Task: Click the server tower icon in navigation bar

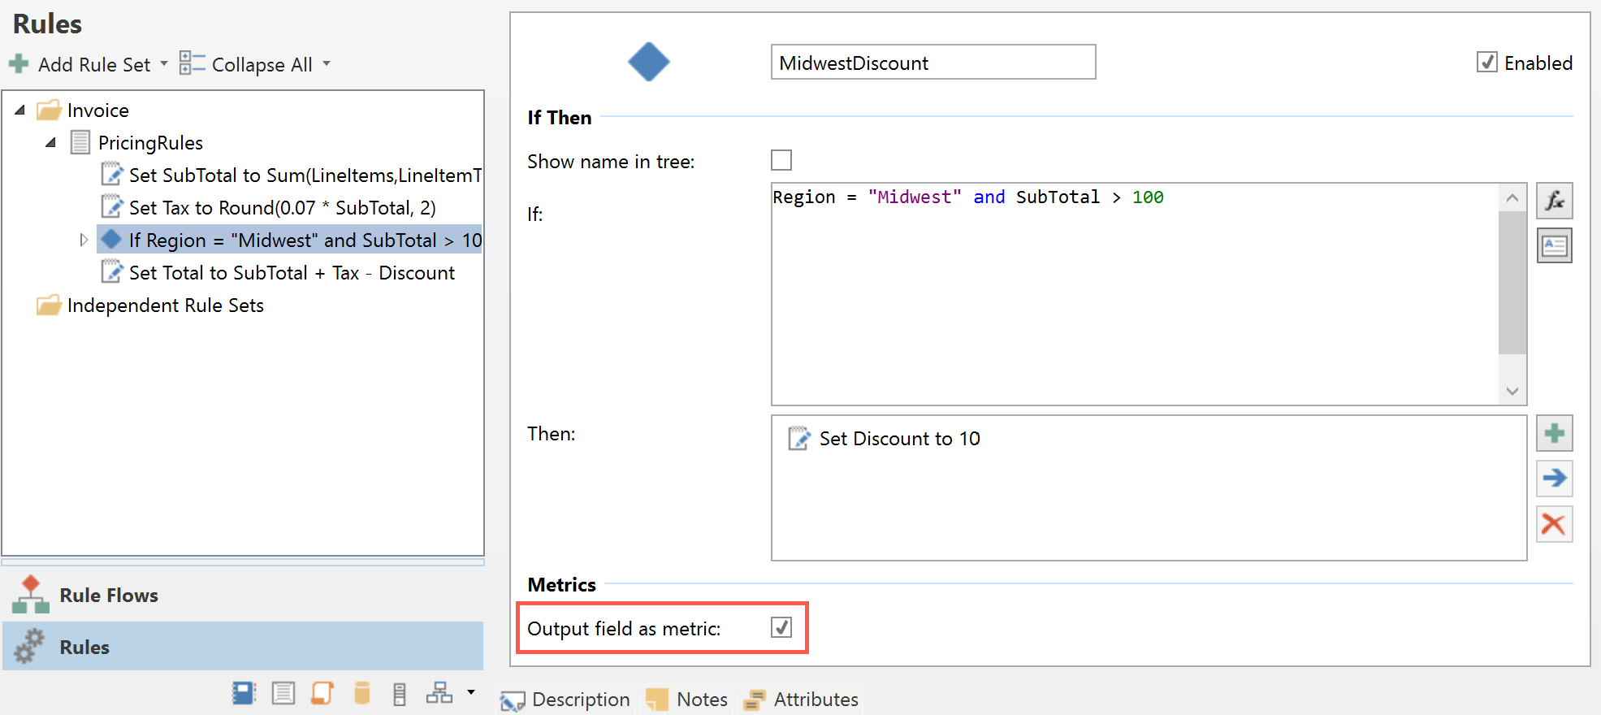Action: (x=400, y=693)
